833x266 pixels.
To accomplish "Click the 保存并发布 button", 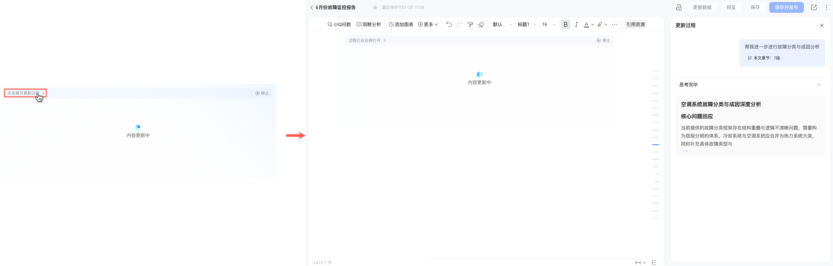I will (x=787, y=7).
